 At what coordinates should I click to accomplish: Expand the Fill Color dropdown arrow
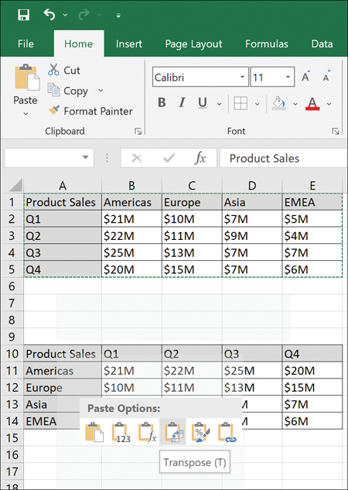(295, 104)
